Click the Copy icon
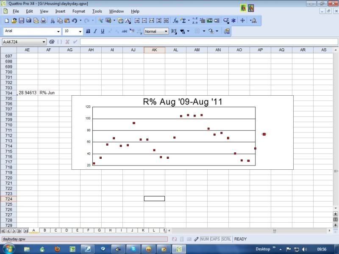The image size is (339, 254). pos(60,20)
